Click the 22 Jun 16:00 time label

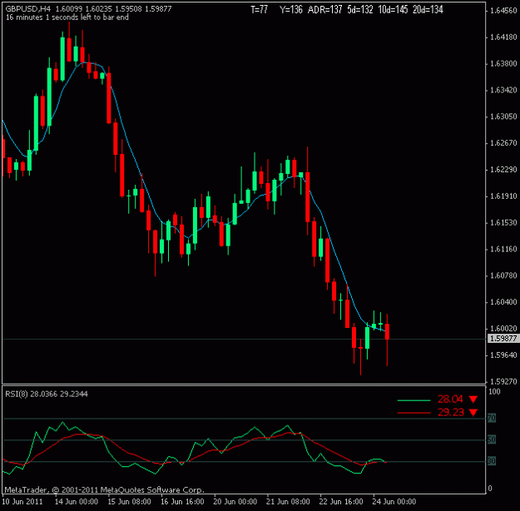coord(341,502)
